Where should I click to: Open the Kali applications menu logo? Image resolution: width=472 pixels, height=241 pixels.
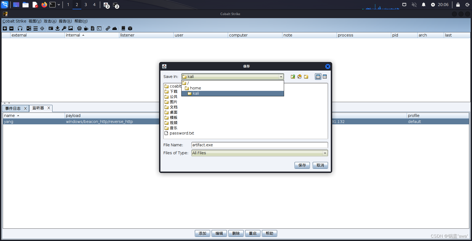coord(5,5)
